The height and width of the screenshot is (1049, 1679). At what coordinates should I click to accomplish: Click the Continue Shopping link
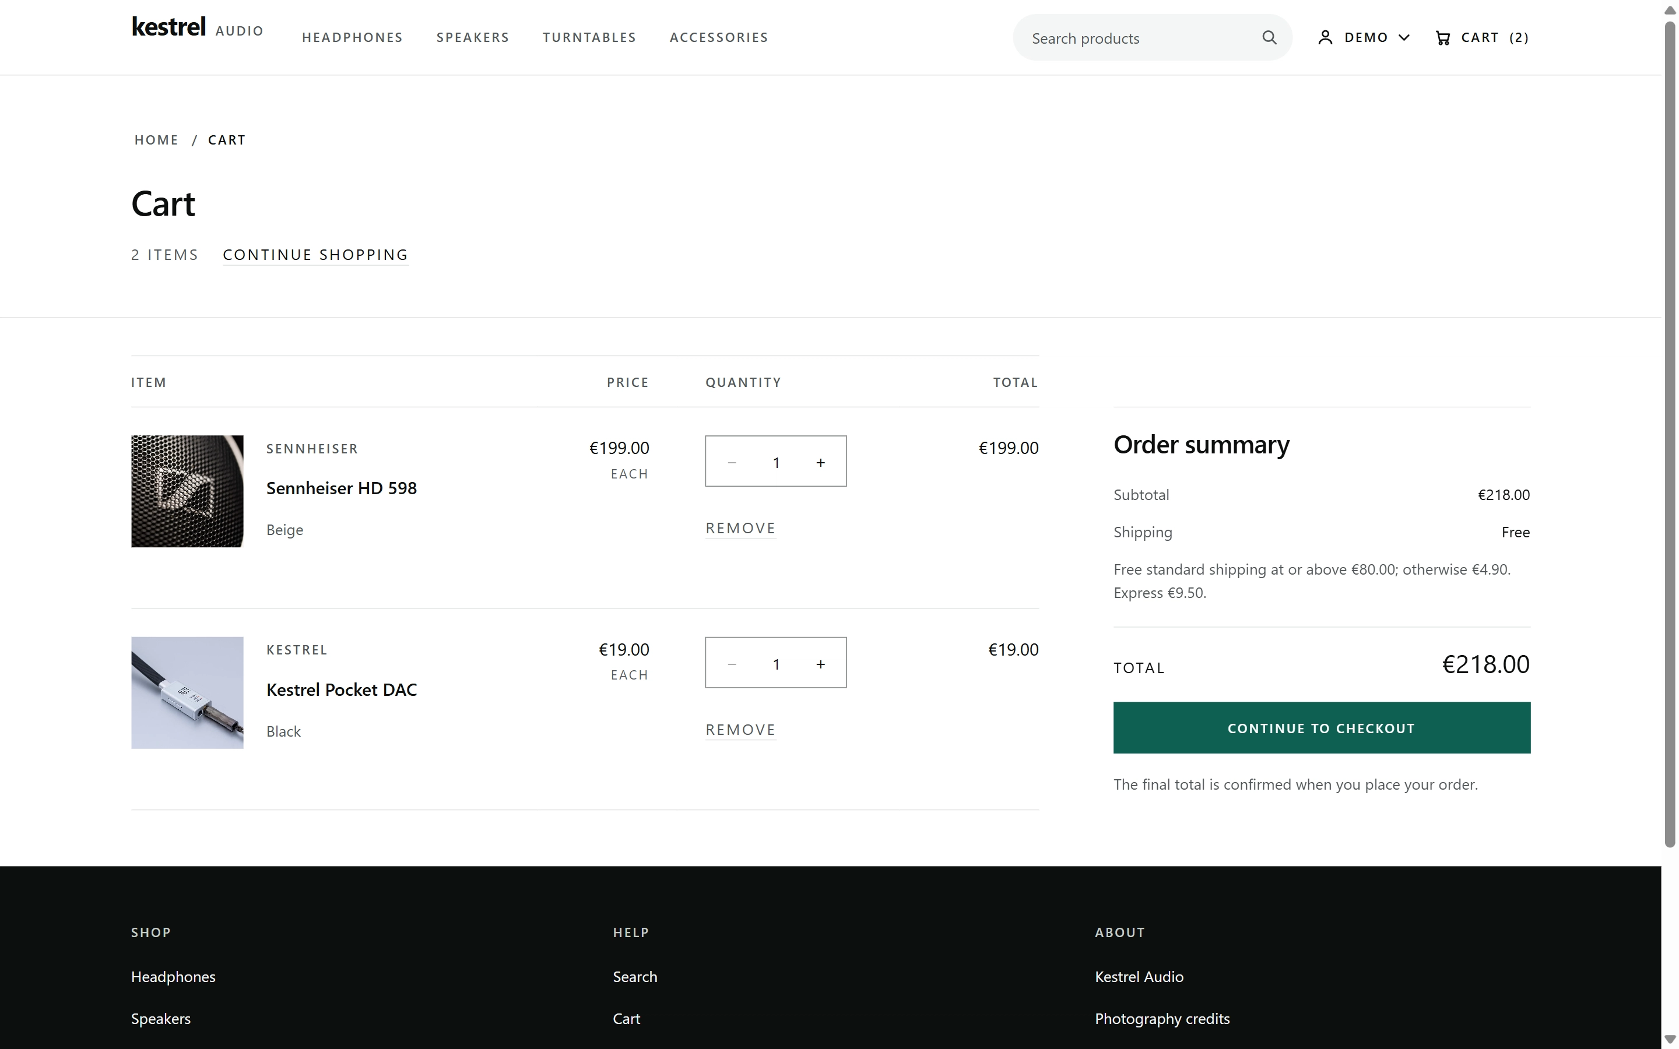coord(315,255)
